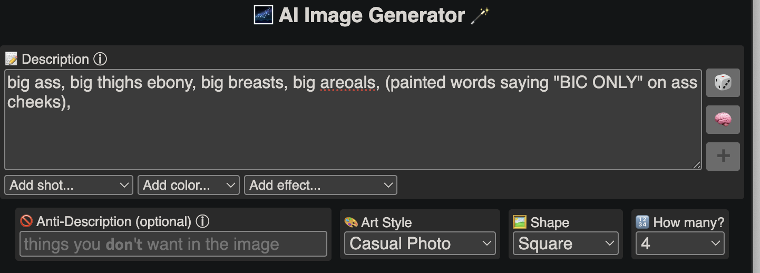Click the framed picture emoji beside Shape
Screen dimensions: 760x273
coord(520,222)
